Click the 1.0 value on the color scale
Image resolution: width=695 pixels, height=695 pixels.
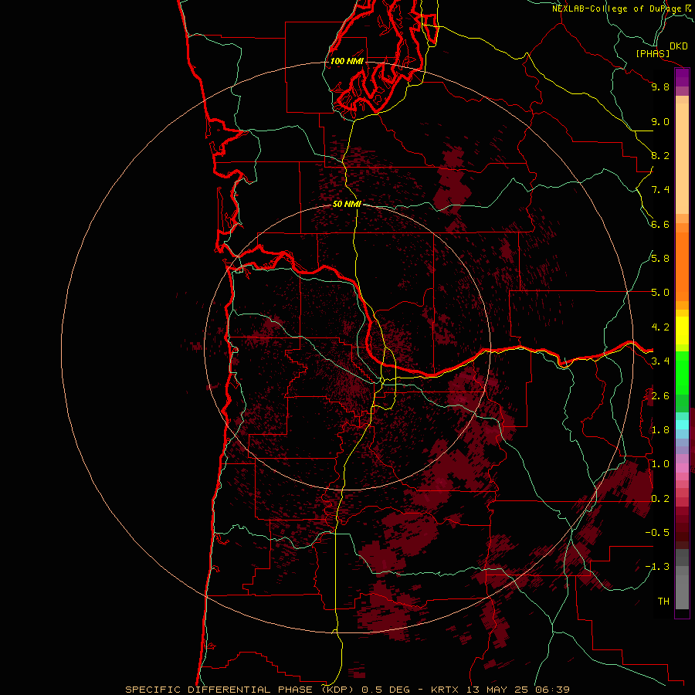click(660, 464)
